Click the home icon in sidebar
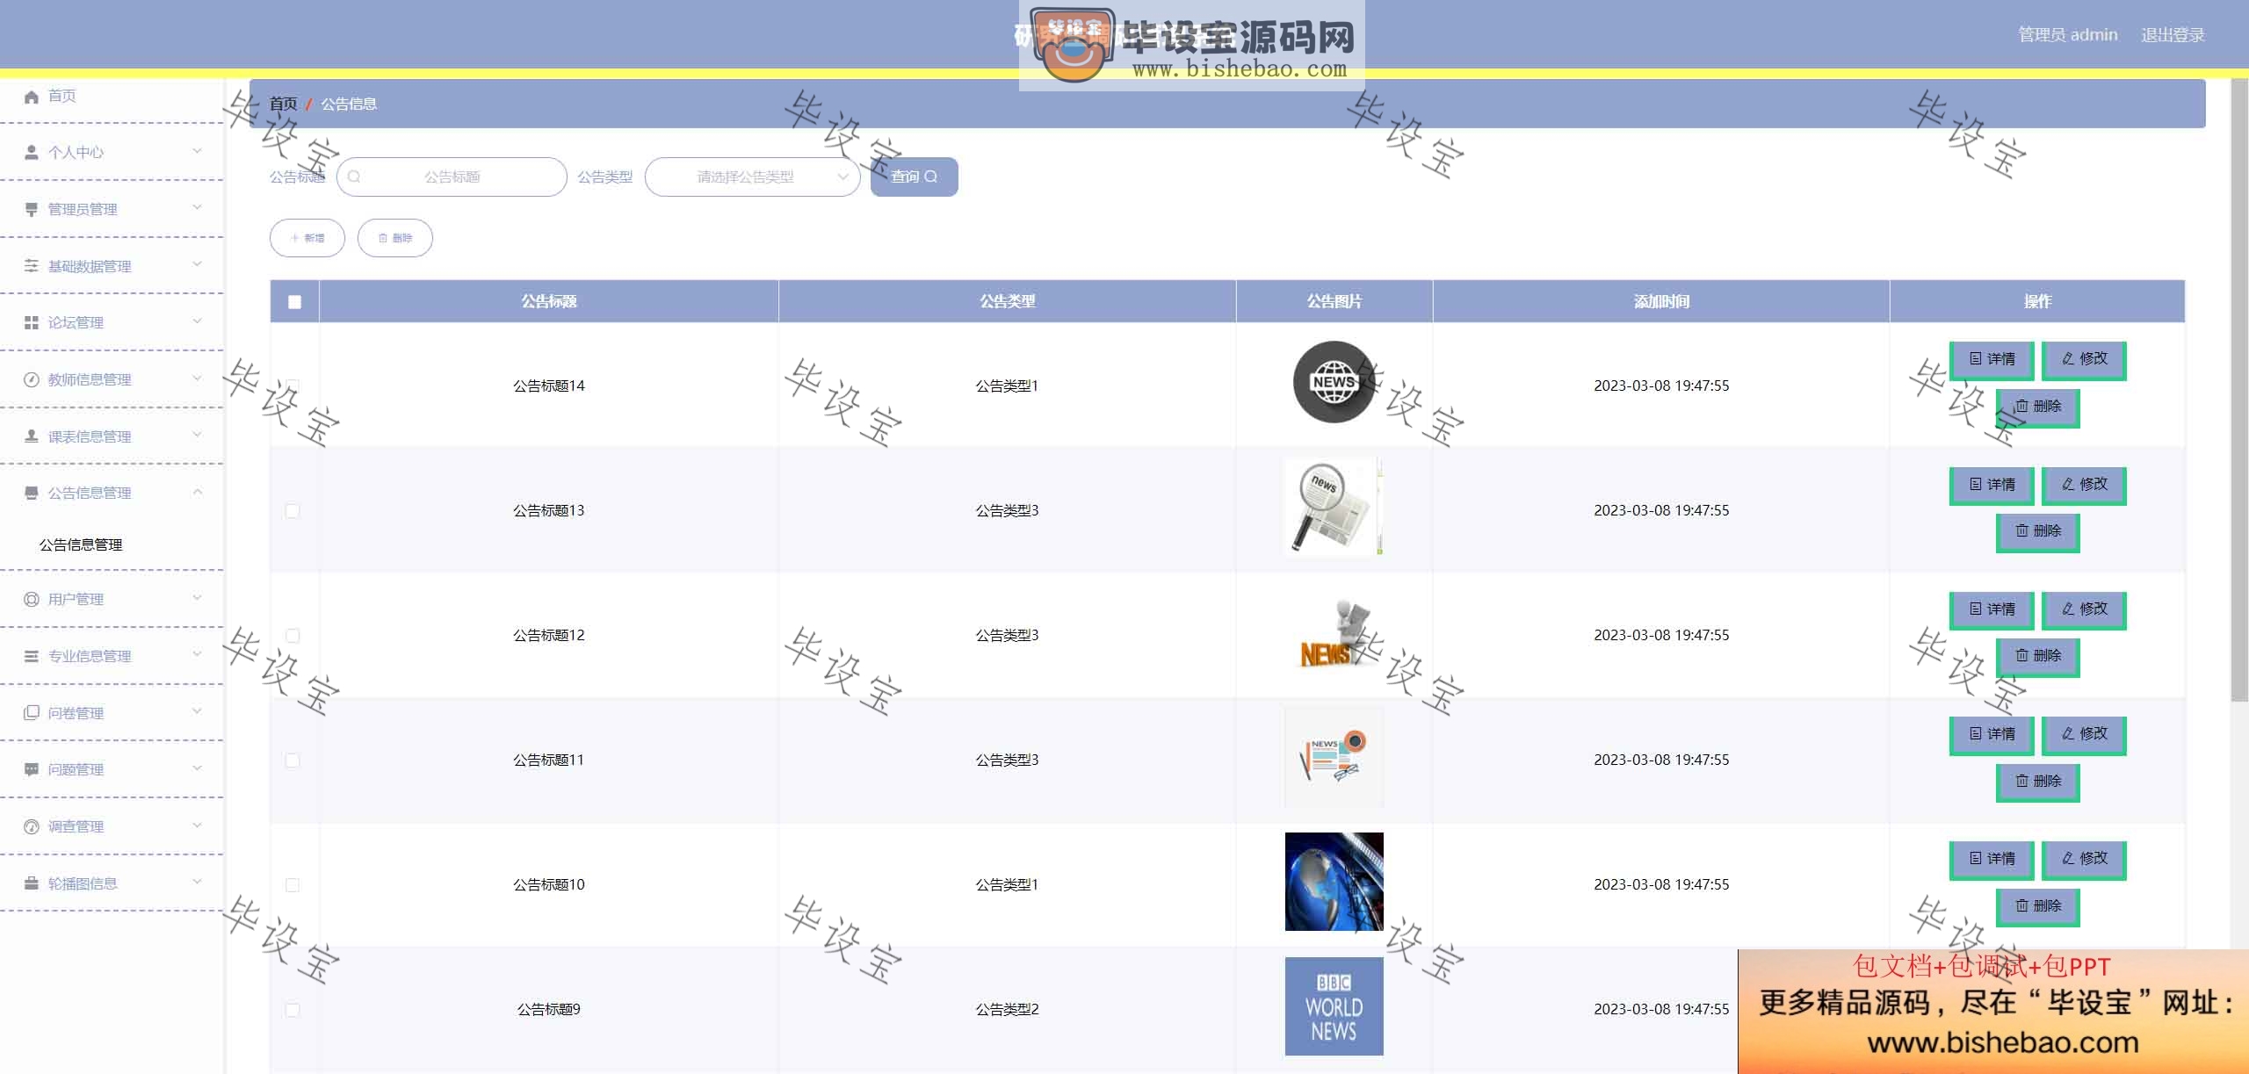Screen dimensions: 2249x1074 pos(32,96)
